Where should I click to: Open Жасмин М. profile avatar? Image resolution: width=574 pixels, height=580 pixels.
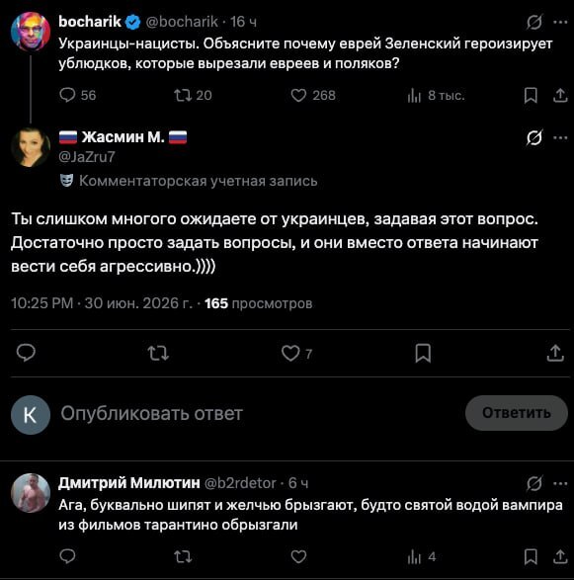(x=31, y=147)
